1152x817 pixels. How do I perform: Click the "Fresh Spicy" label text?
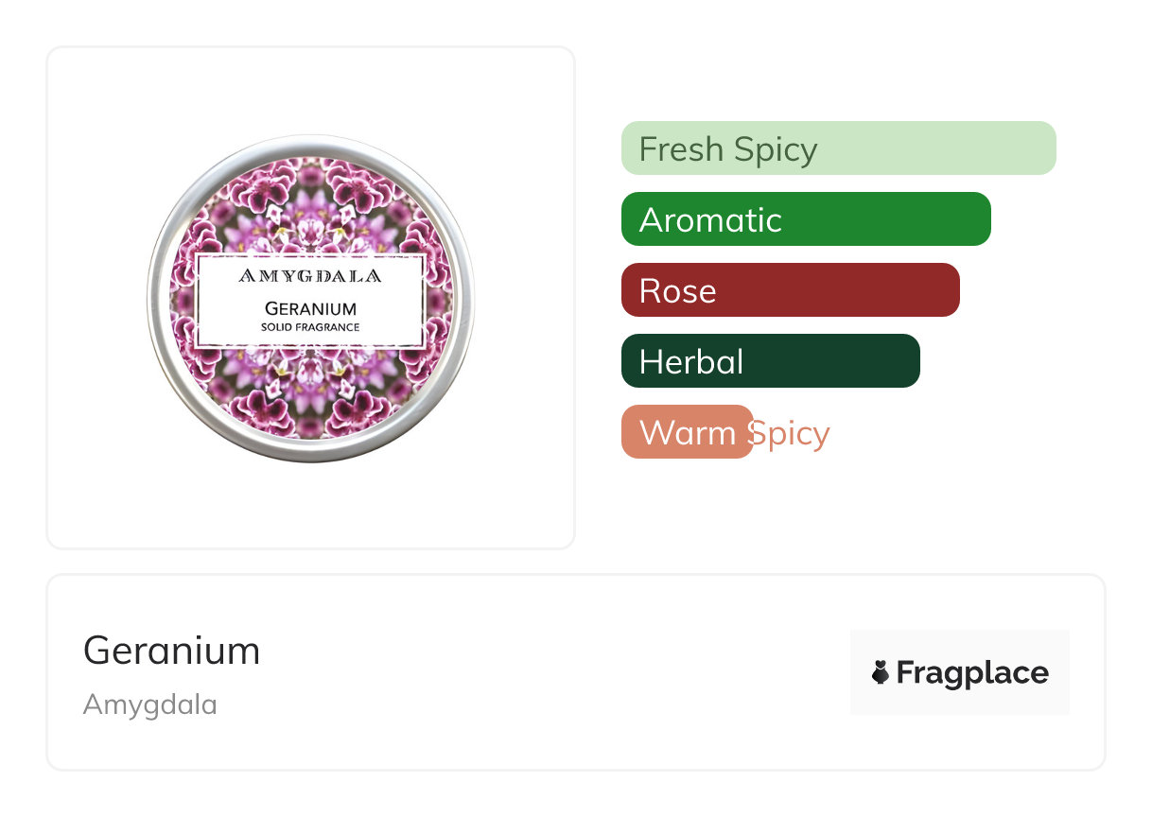[x=728, y=149]
